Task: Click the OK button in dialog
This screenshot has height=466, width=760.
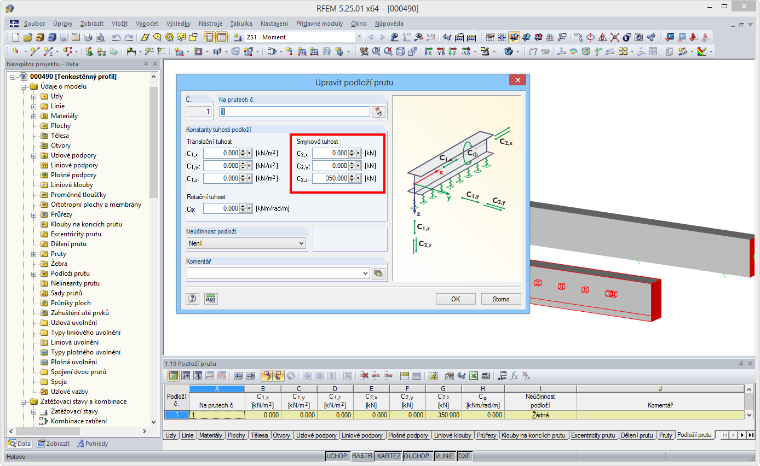Action: pos(456,299)
